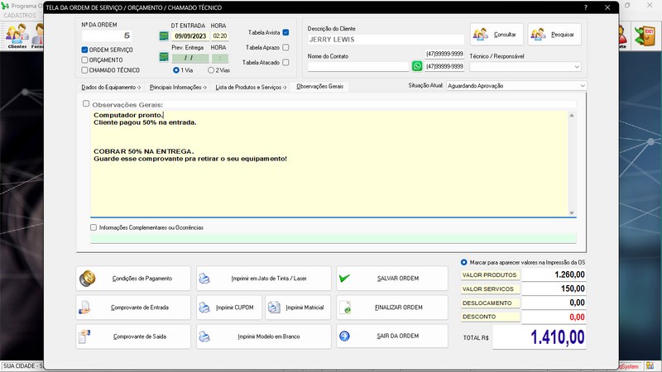Open CADASTROS menu in background window
The height and width of the screenshot is (372, 662).
pos(20,15)
